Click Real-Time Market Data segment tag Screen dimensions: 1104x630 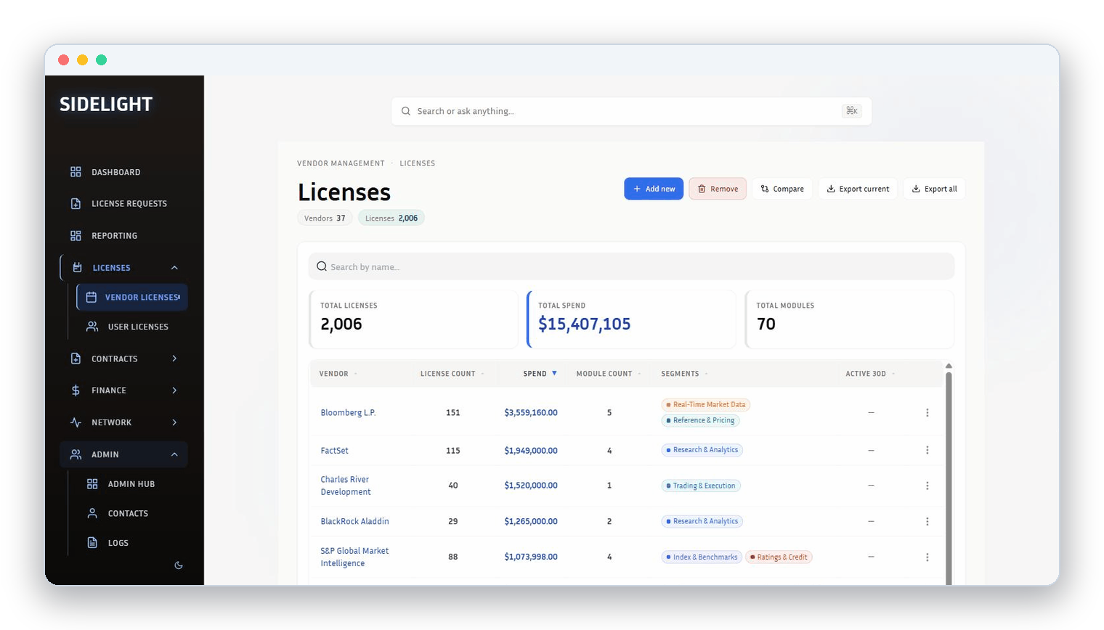(705, 404)
